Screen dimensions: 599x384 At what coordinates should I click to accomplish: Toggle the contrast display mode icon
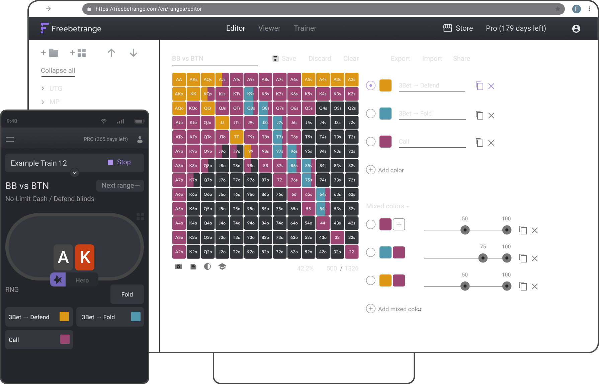coord(207,266)
